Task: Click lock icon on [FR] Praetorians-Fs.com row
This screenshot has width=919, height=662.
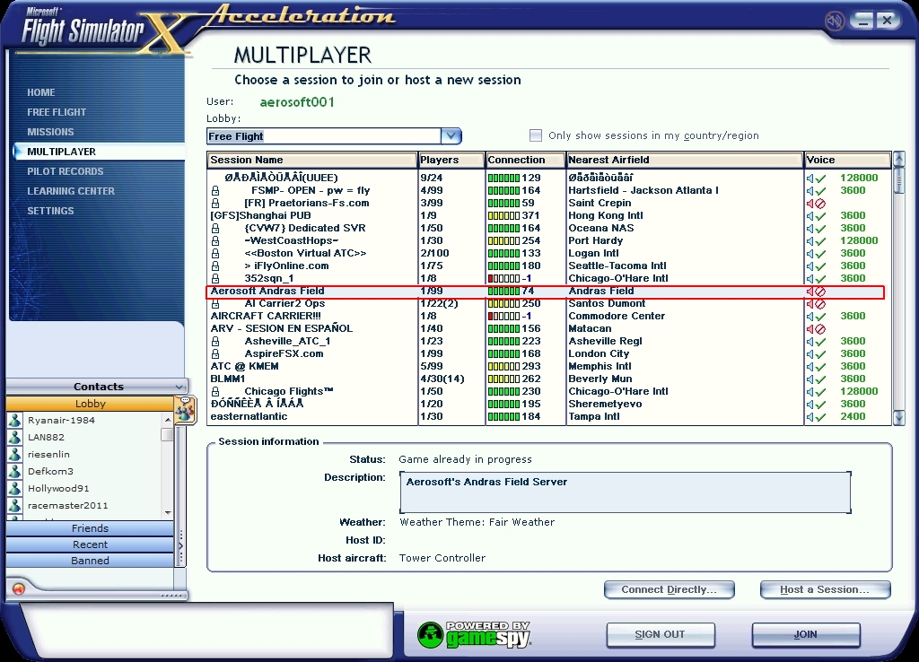Action: click(x=215, y=204)
